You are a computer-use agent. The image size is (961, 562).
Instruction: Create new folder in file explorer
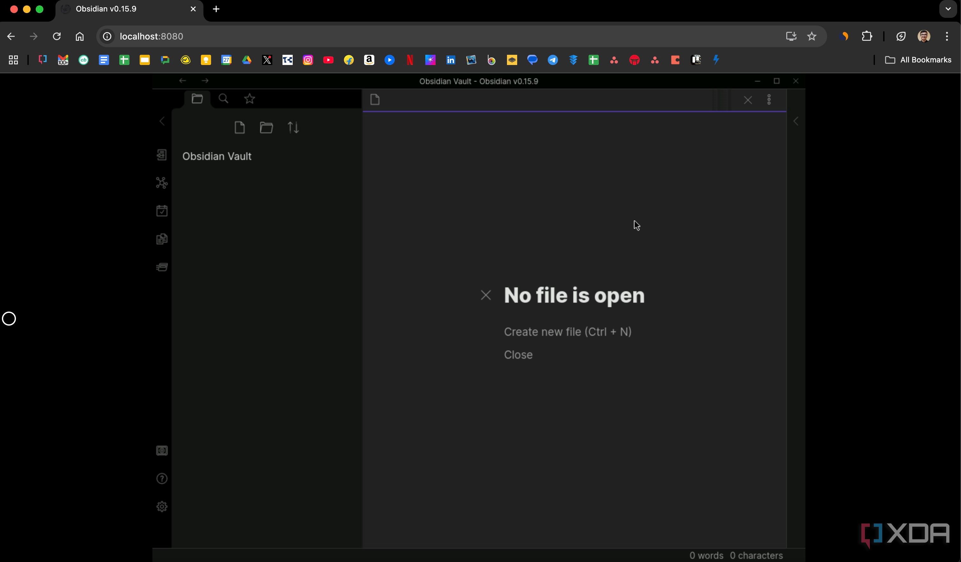pos(266,127)
